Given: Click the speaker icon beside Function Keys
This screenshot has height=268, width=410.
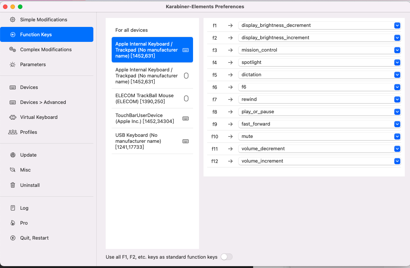Looking at the screenshot, I should coord(13,34).
